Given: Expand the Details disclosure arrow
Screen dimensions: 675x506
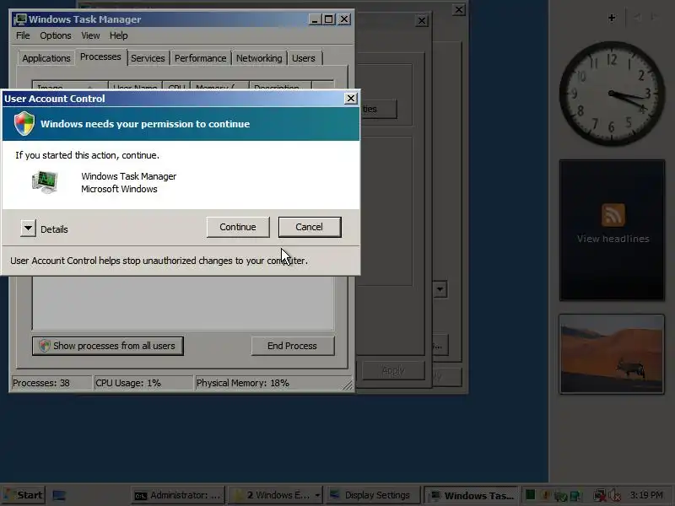Looking at the screenshot, I should click(x=28, y=229).
